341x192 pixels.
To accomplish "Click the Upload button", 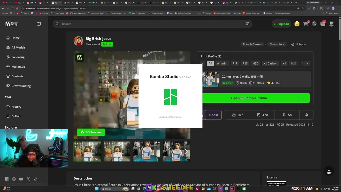I will pos(282,24).
